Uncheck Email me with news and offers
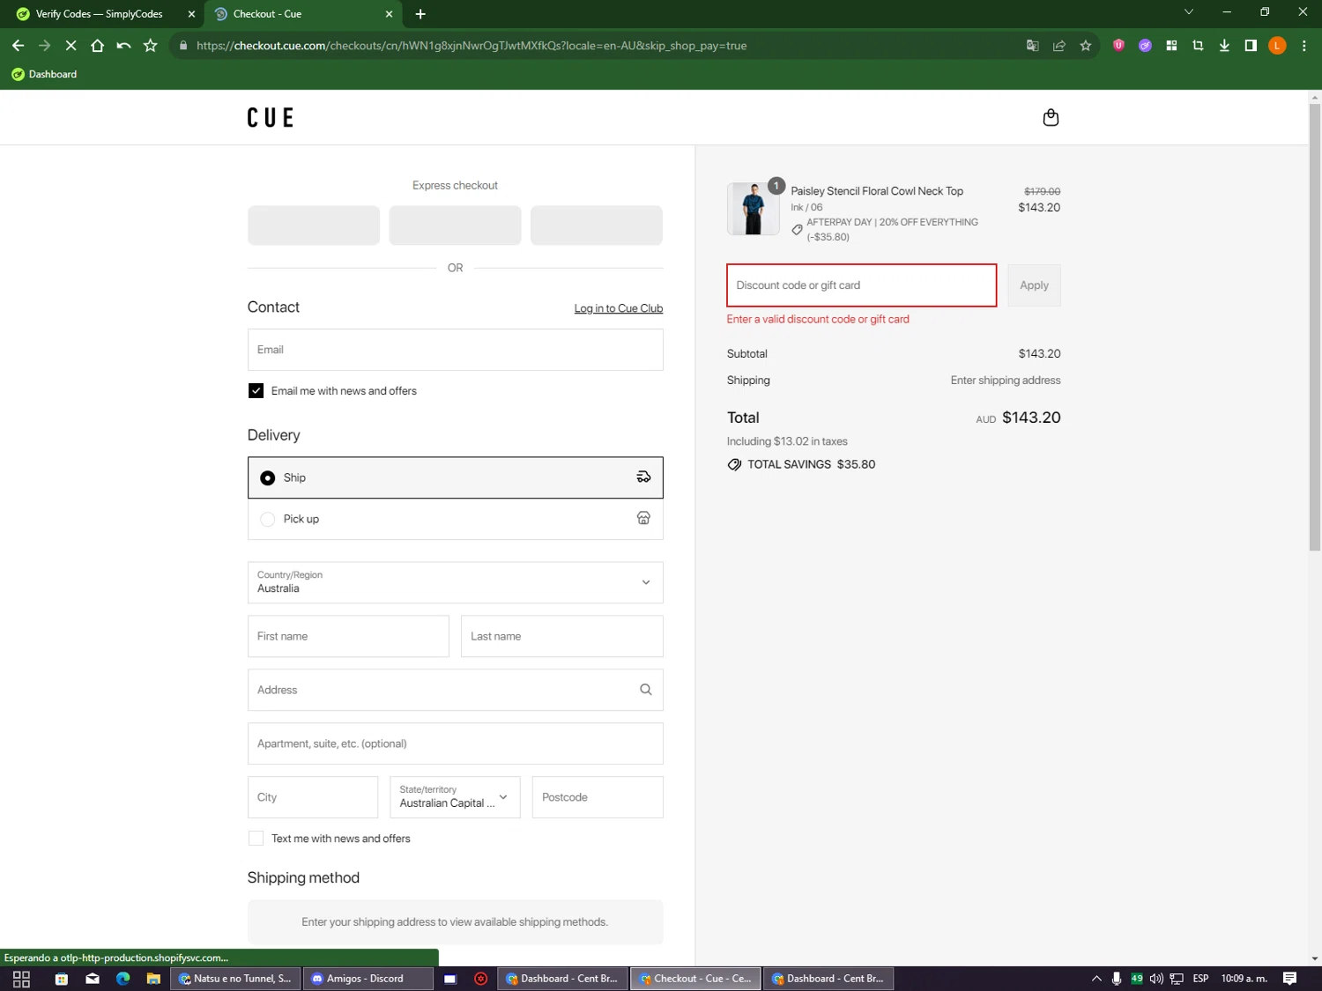 coord(256,391)
